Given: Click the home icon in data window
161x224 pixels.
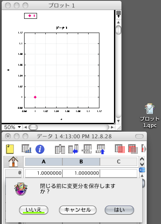Looking at the screenshot, I should point(13,162).
